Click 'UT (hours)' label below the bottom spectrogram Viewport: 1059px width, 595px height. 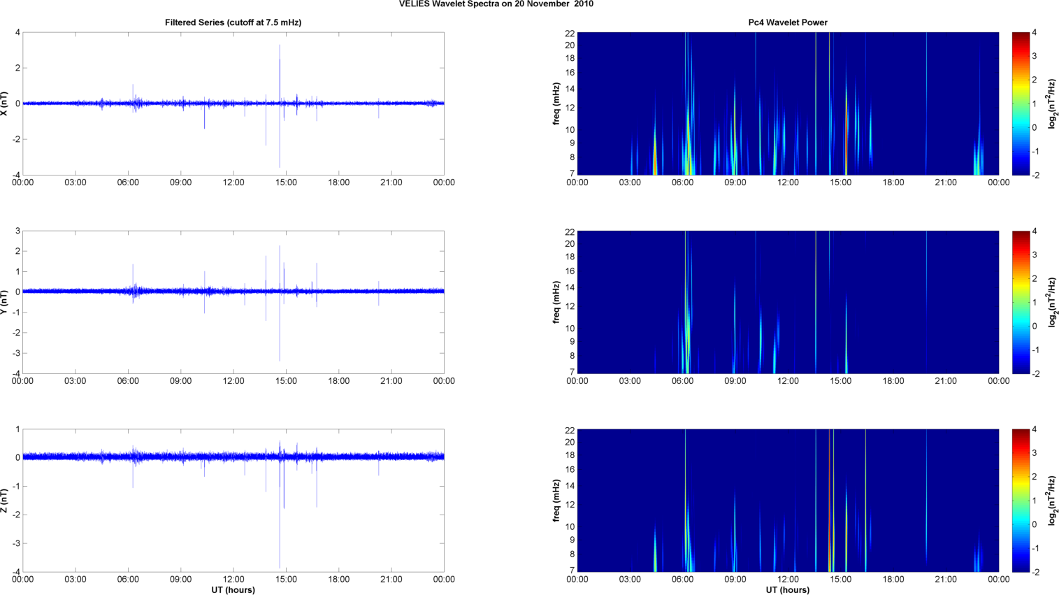point(788,589)
